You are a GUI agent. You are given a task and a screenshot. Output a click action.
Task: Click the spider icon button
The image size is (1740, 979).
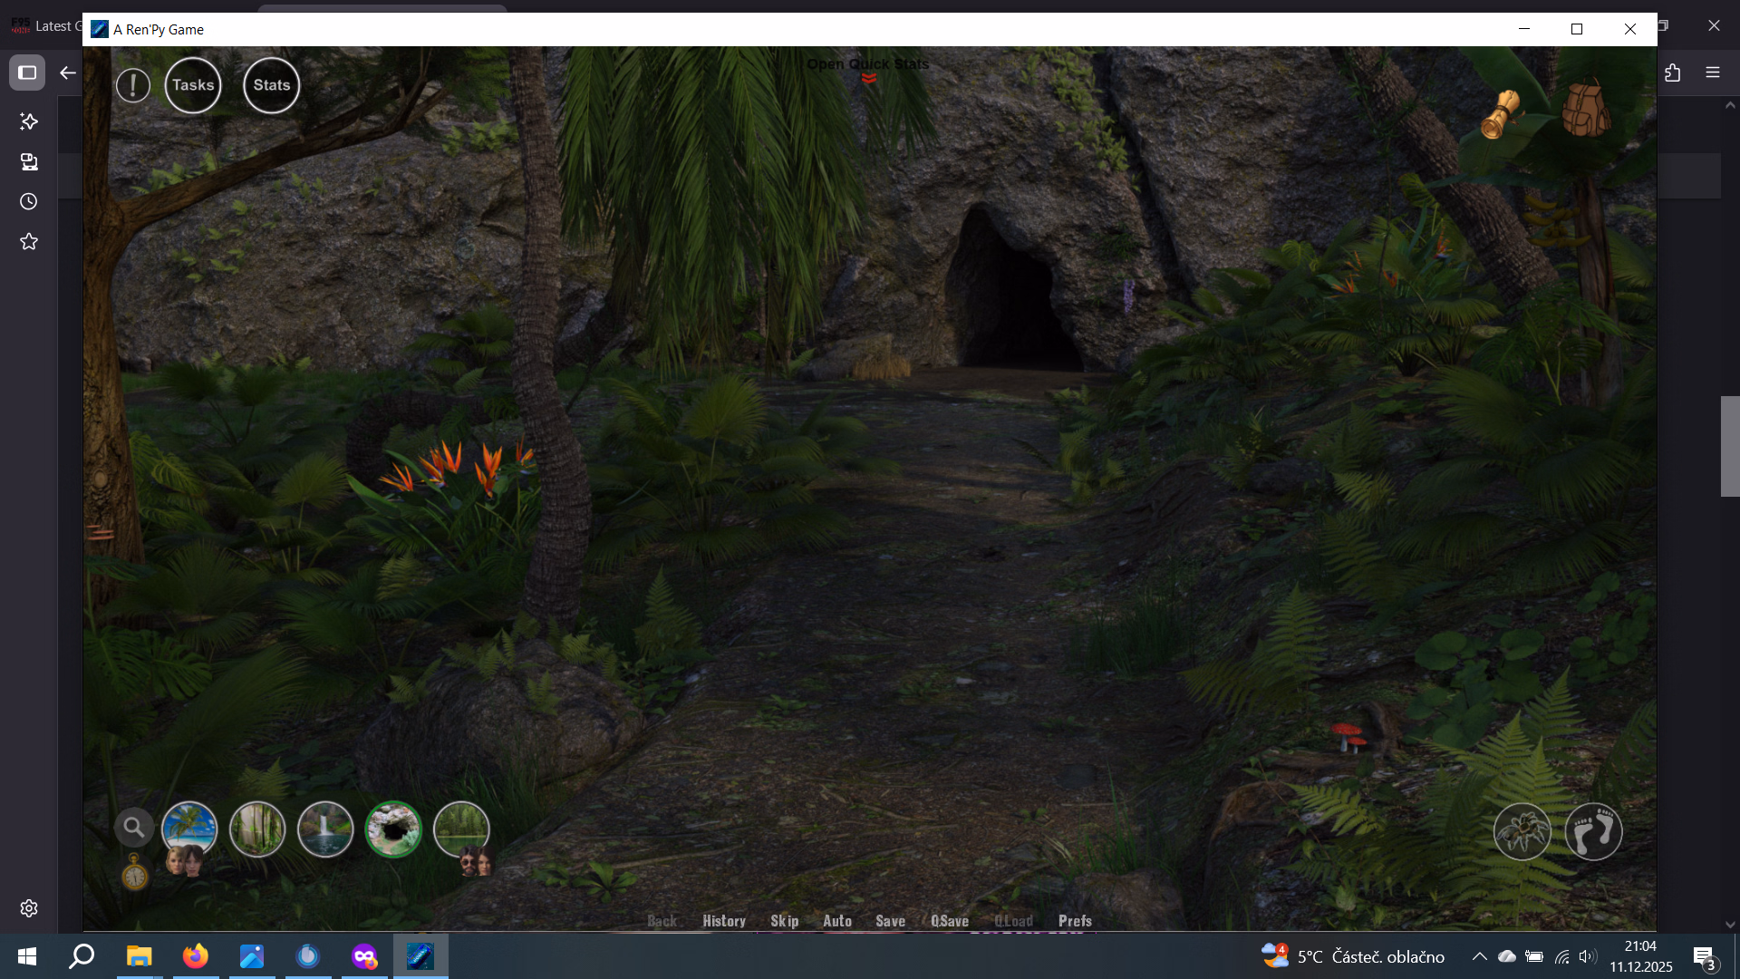(1522, 831)
